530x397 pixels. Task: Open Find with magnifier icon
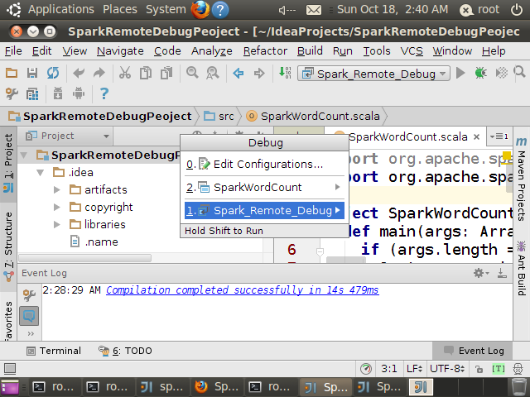192,73
